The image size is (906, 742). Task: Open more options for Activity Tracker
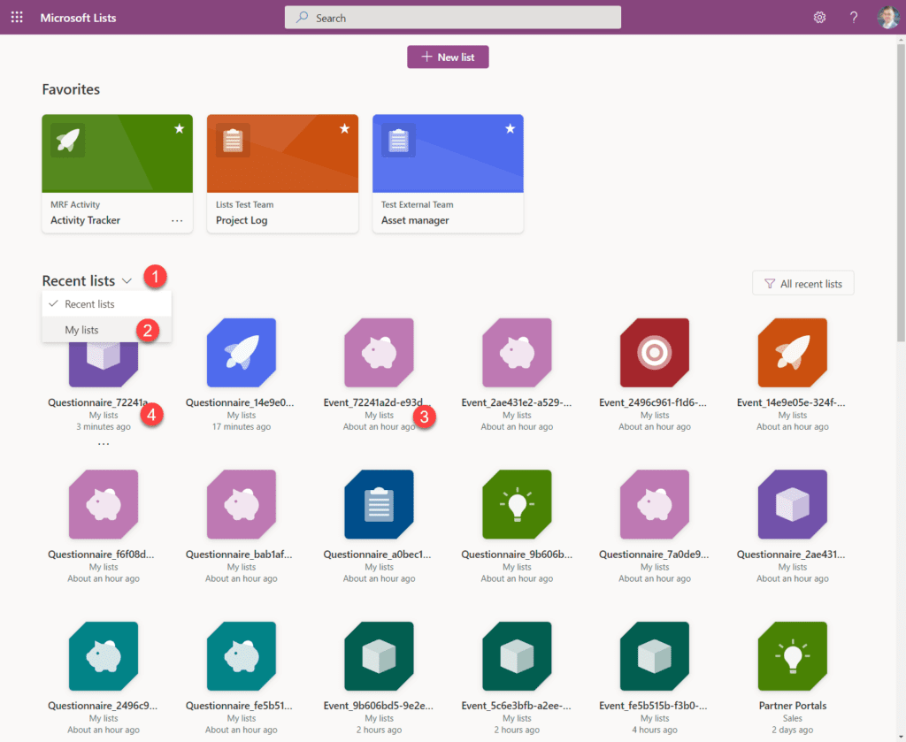coord(177,220)
